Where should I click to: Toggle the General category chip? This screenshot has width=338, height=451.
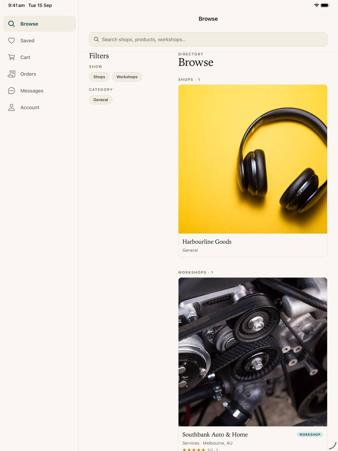(101, 100)
